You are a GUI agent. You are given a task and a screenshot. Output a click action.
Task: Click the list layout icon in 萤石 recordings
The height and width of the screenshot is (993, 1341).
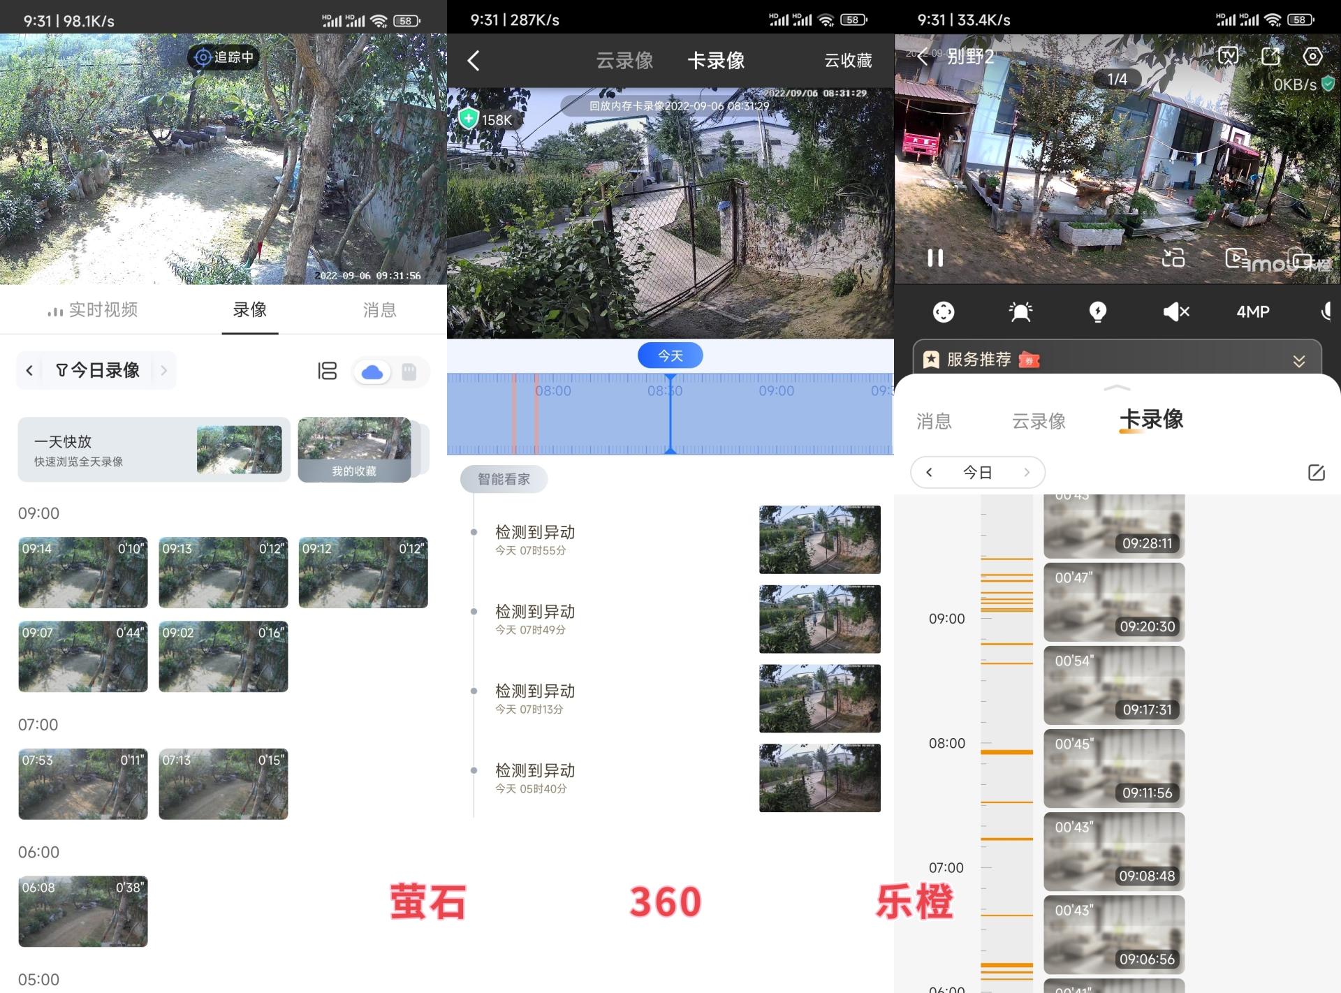[x=327, y=371]
